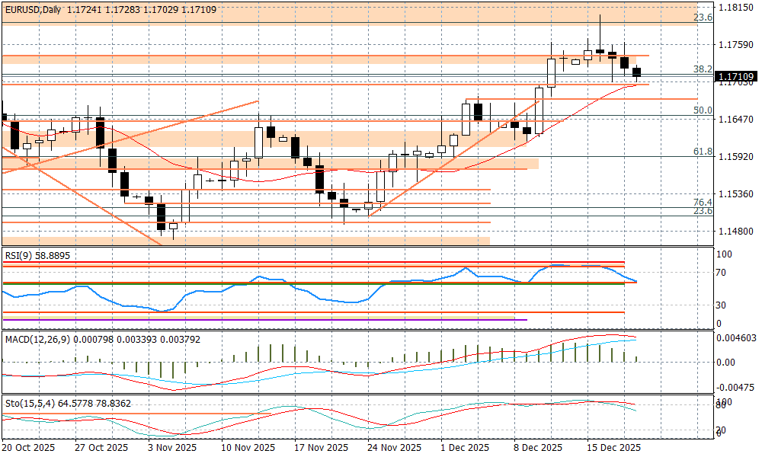Select the 20 Oct 2025 date label

tap(29, 447)
